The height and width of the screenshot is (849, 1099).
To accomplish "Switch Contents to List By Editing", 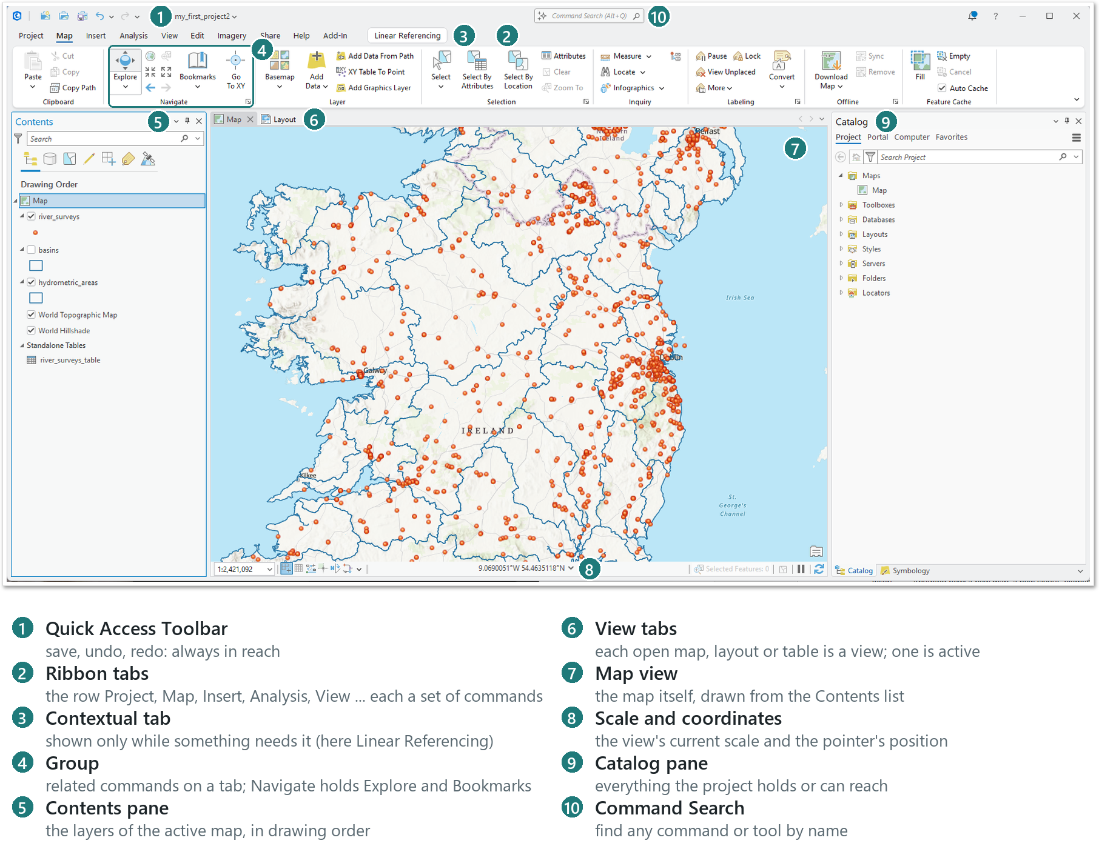I will [x=89, y=159].
